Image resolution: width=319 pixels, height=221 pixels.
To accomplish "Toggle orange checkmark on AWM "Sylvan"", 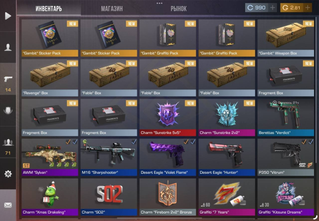I will pyautogui.click(x=68, y=142).
